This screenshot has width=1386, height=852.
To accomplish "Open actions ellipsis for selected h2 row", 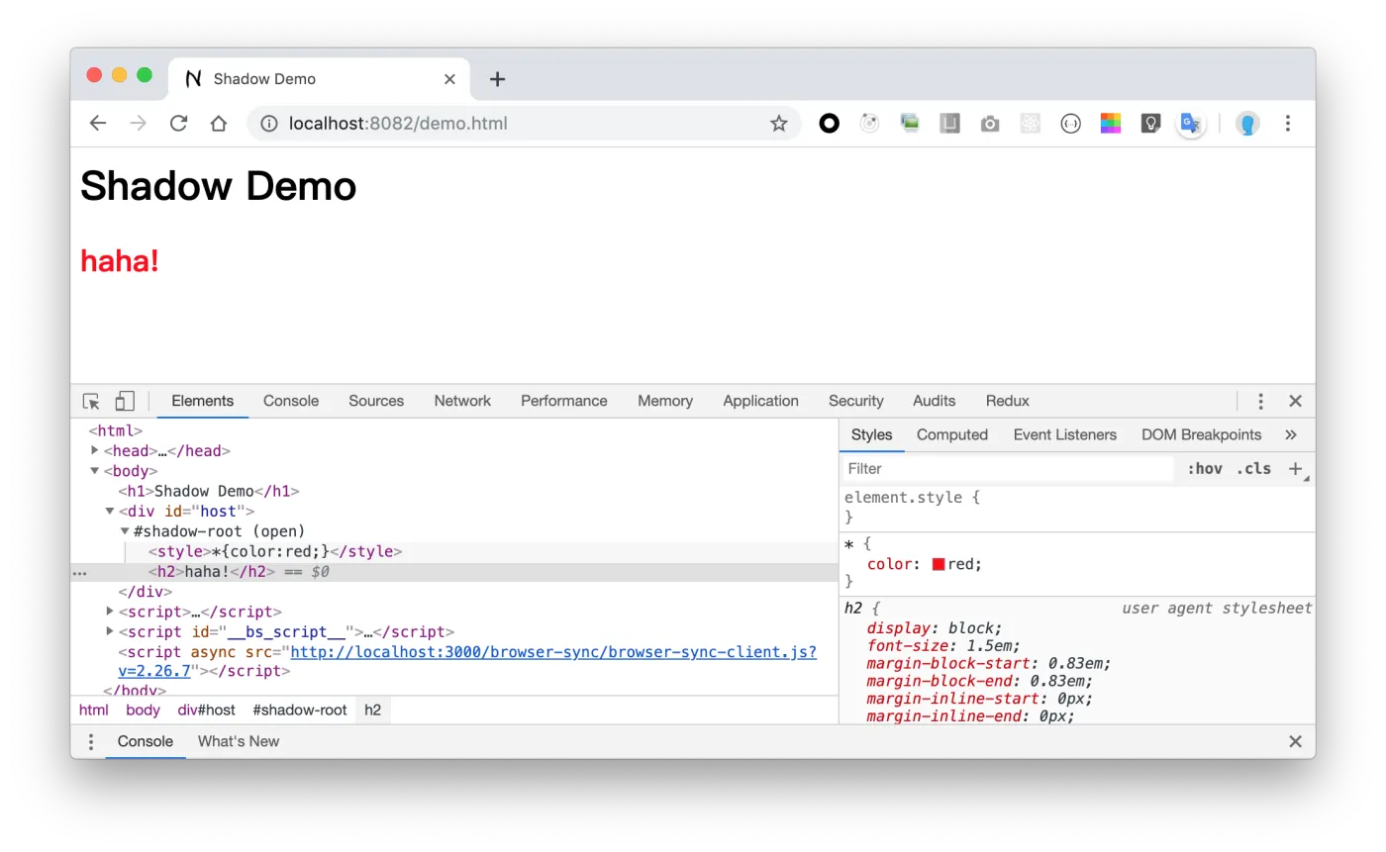I will 80,573.
